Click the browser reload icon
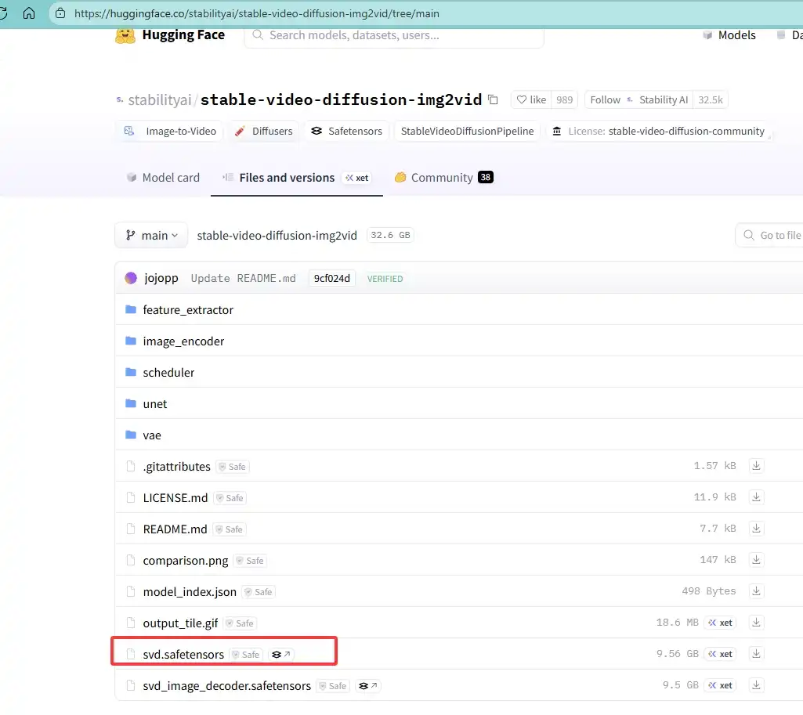 (2, 13)
